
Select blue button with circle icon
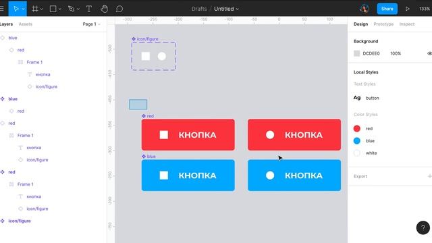[x=294, y=175]
